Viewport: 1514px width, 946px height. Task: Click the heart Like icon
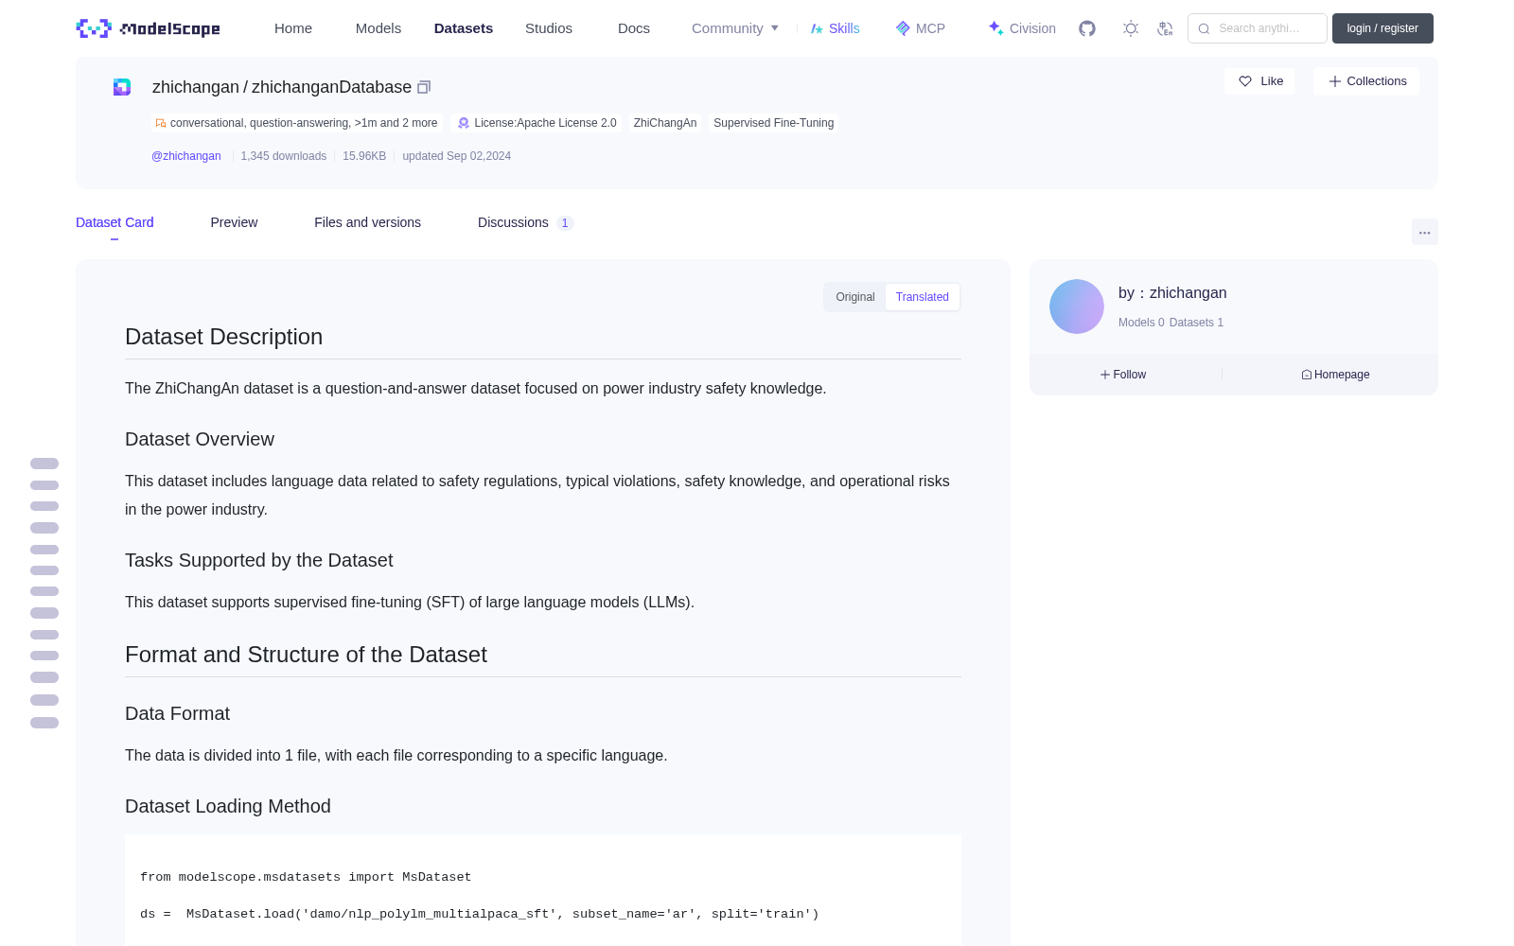coord(1245,81)
